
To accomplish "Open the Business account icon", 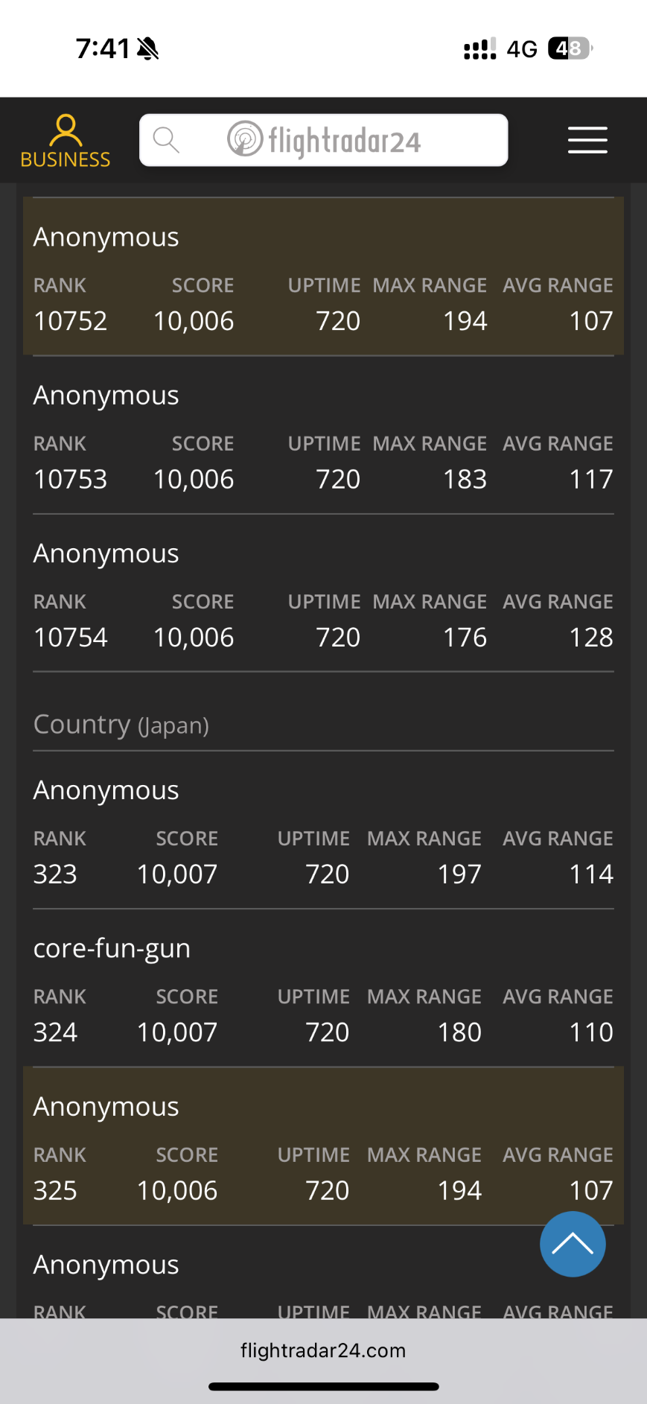I will pos(66,130).
